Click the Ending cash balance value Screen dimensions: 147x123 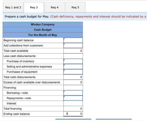coord(73,114)
